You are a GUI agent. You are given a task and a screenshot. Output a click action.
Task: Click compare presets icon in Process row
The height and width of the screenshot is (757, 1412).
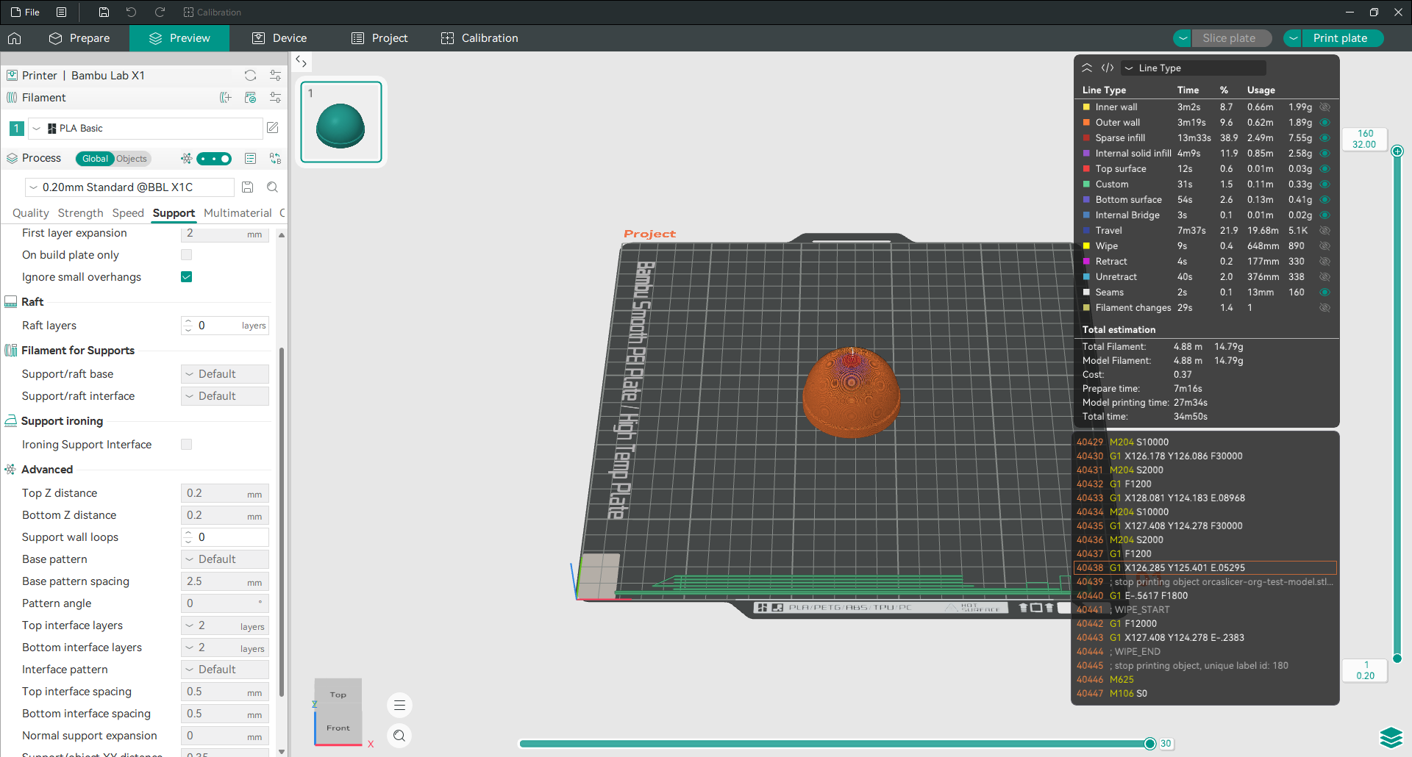pyautogui.click(x=275, y=158)
